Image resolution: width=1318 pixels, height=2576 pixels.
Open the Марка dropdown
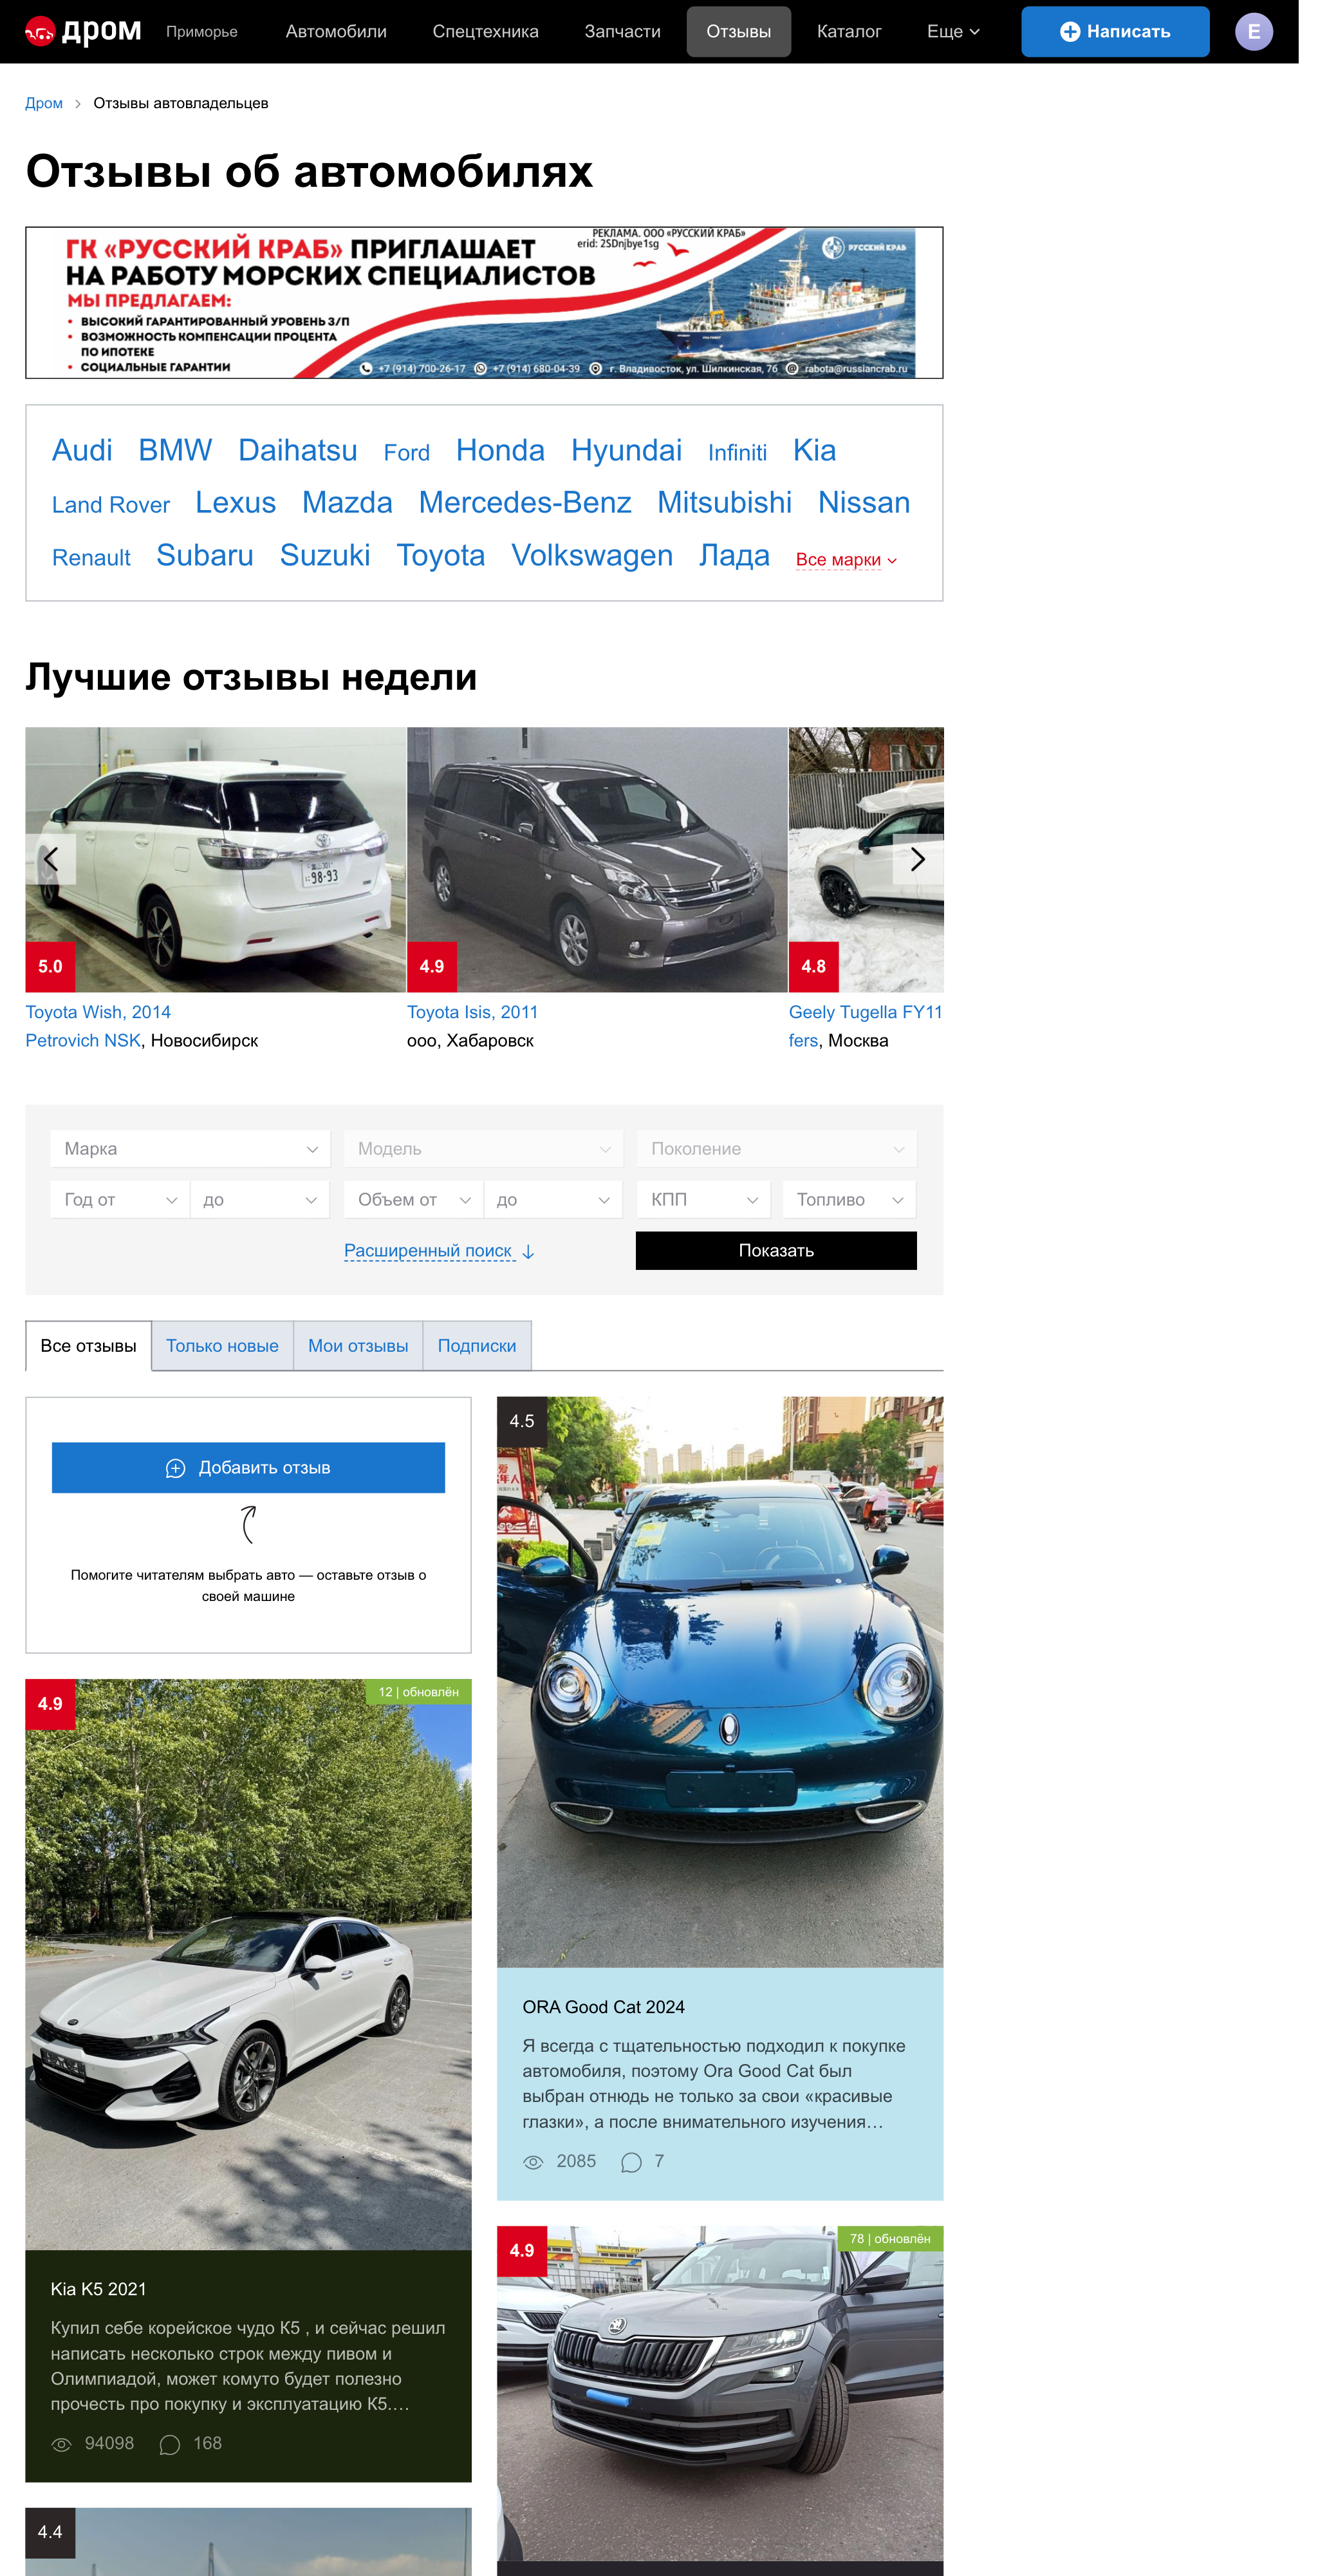[x=190, y=1148]
